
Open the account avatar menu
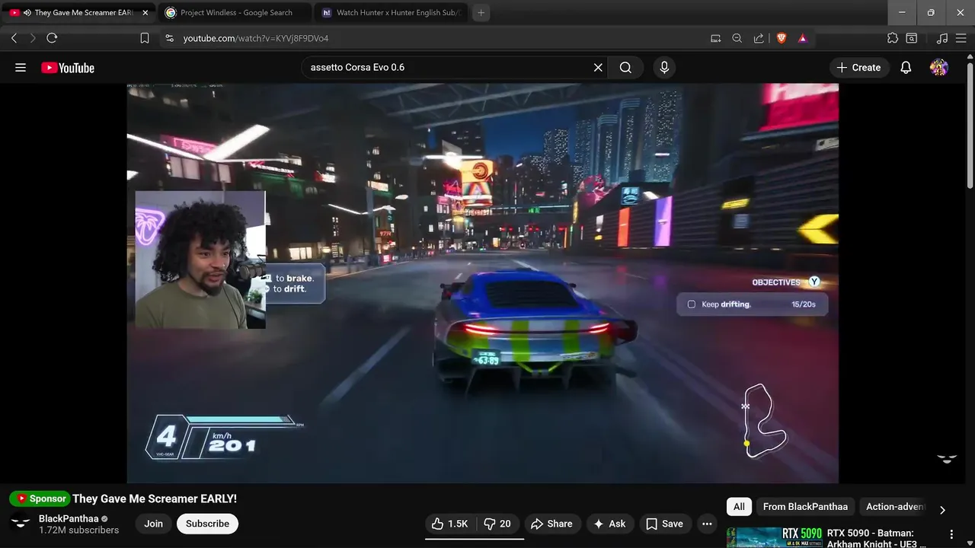pyautogui.click(x=939, y=68)
